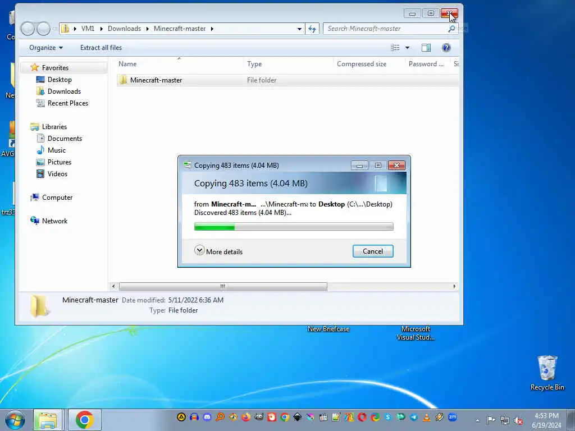Open address bar history dropdown arrow
This screenshot has width=575, height=431.
click(300, 29)
